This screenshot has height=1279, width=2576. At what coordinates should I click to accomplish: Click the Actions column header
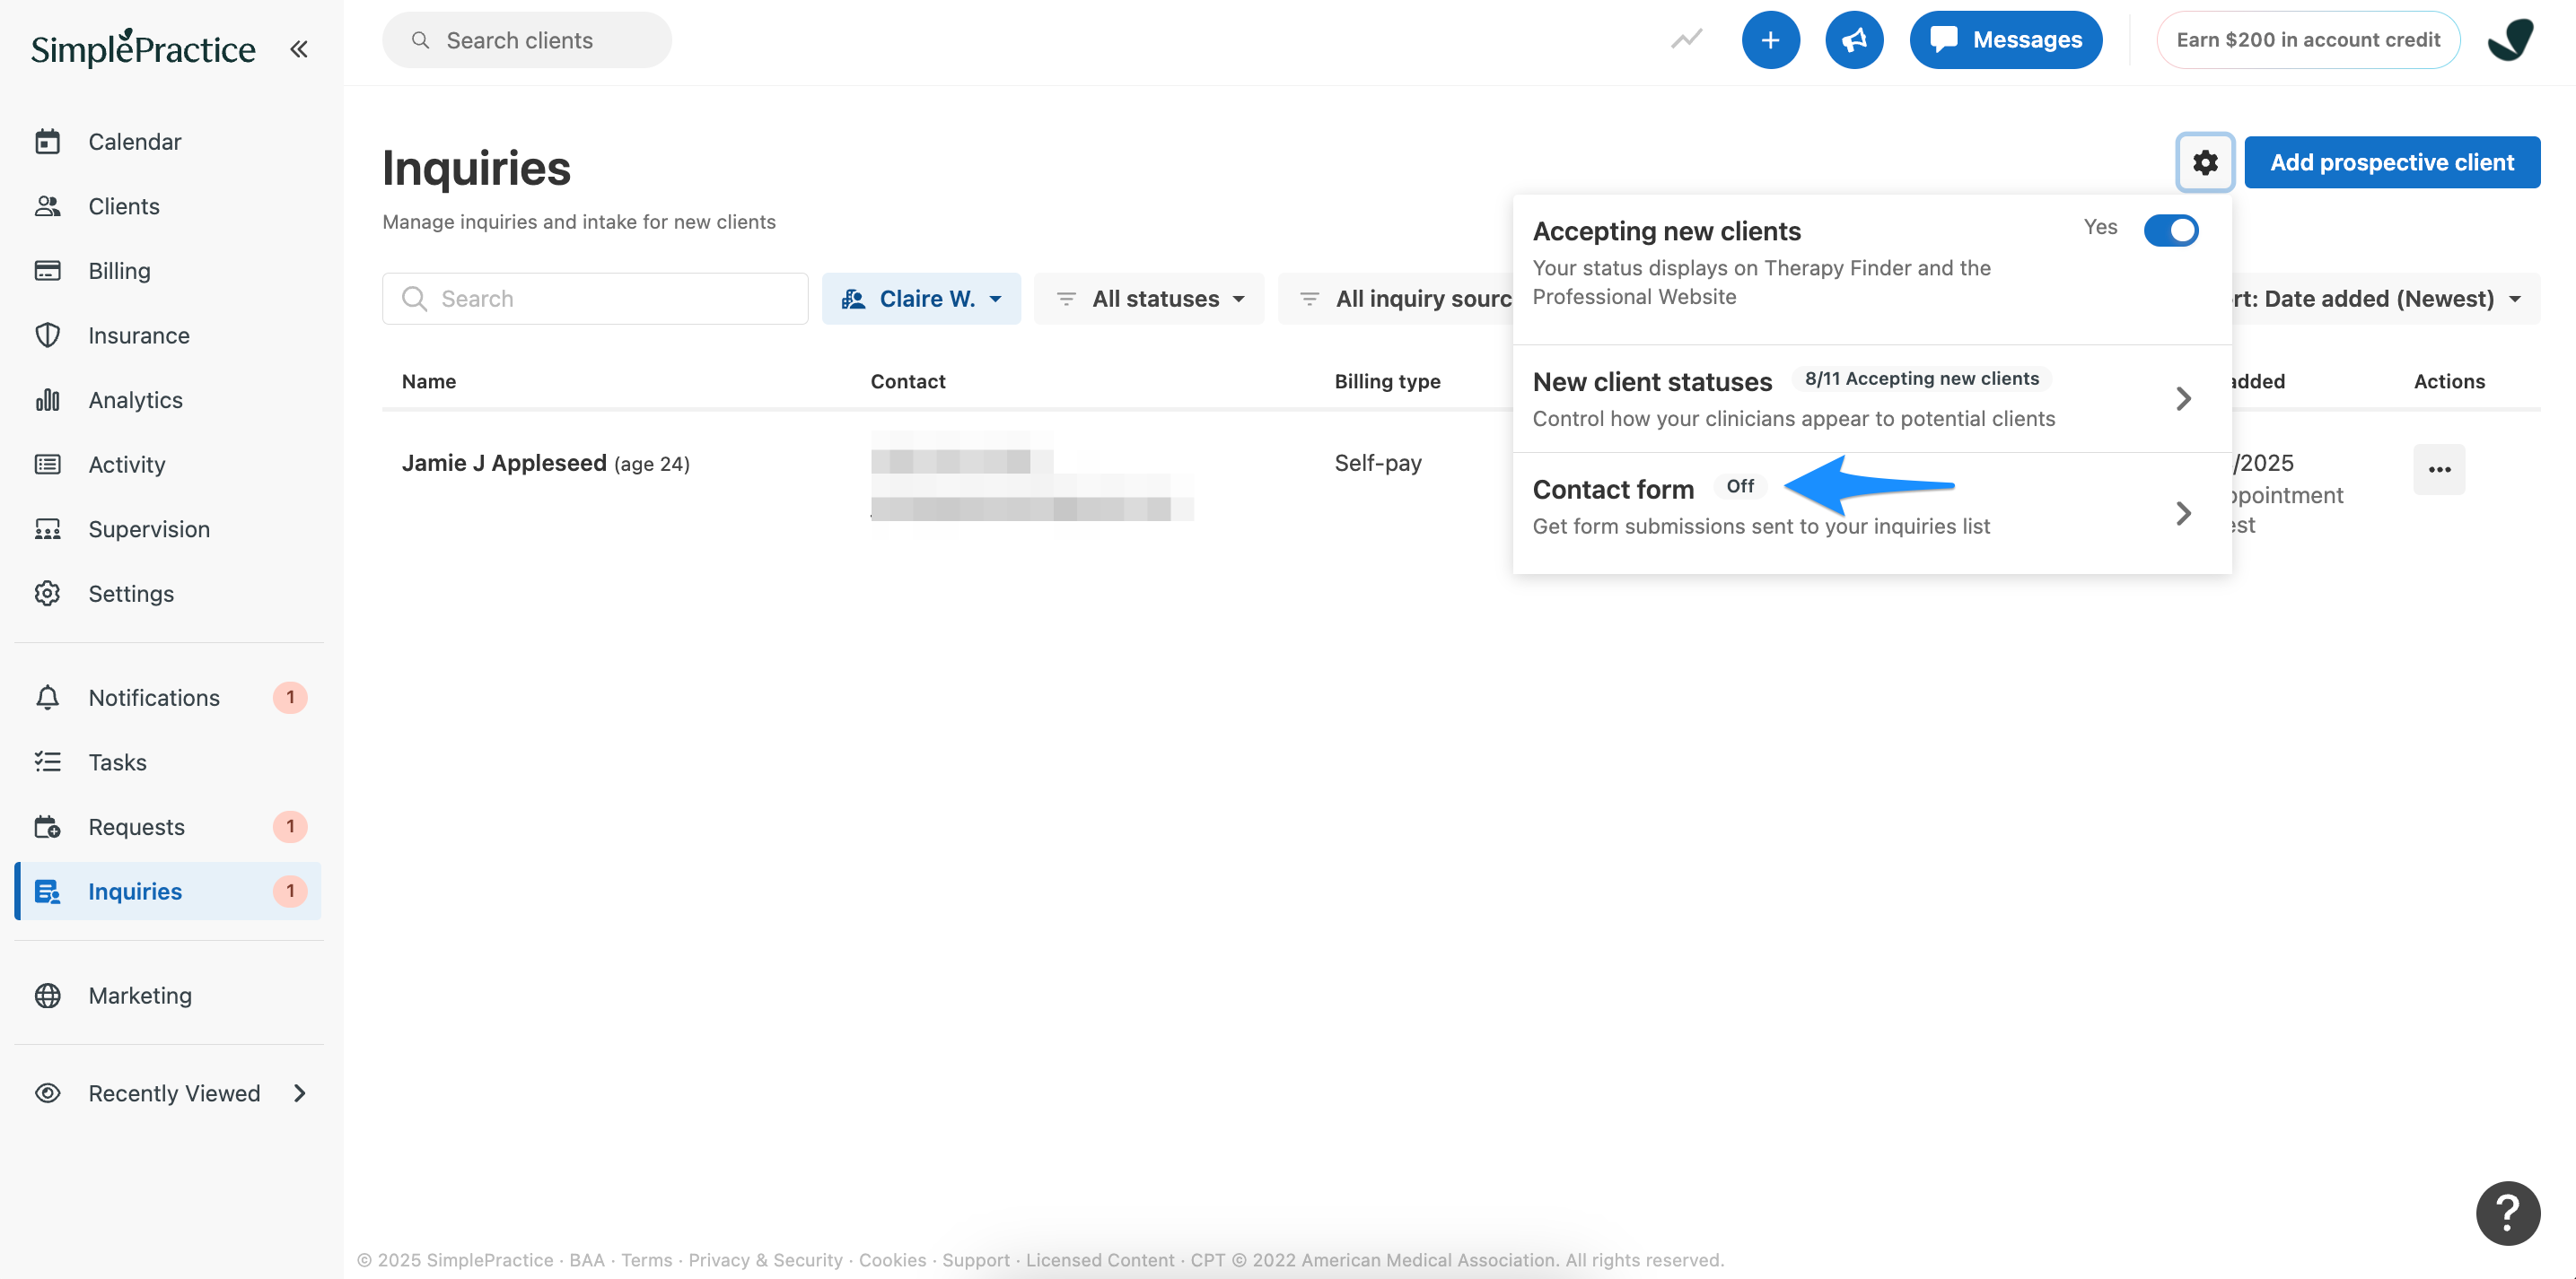[x=2449, y=382]
